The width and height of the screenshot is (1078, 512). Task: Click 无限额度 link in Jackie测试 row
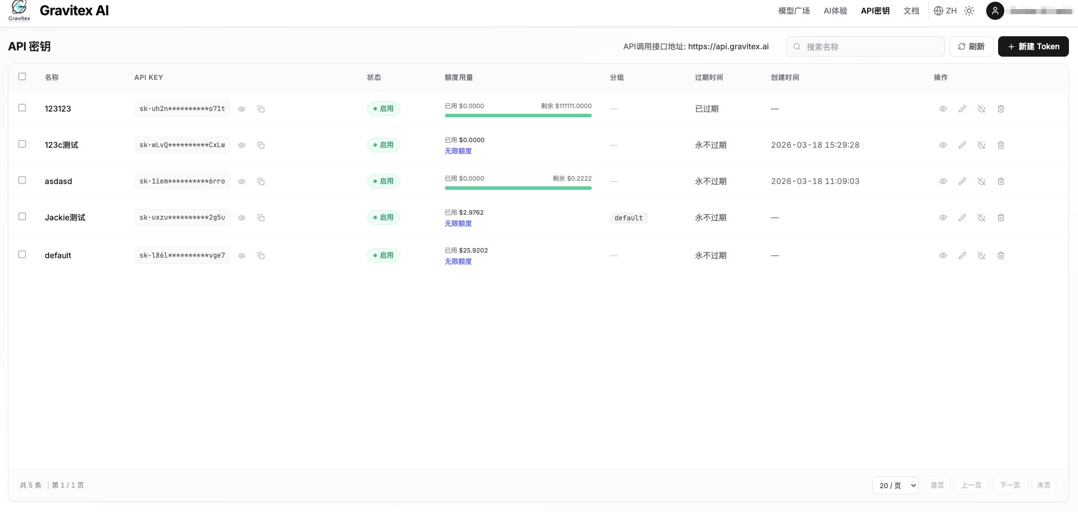459,224
